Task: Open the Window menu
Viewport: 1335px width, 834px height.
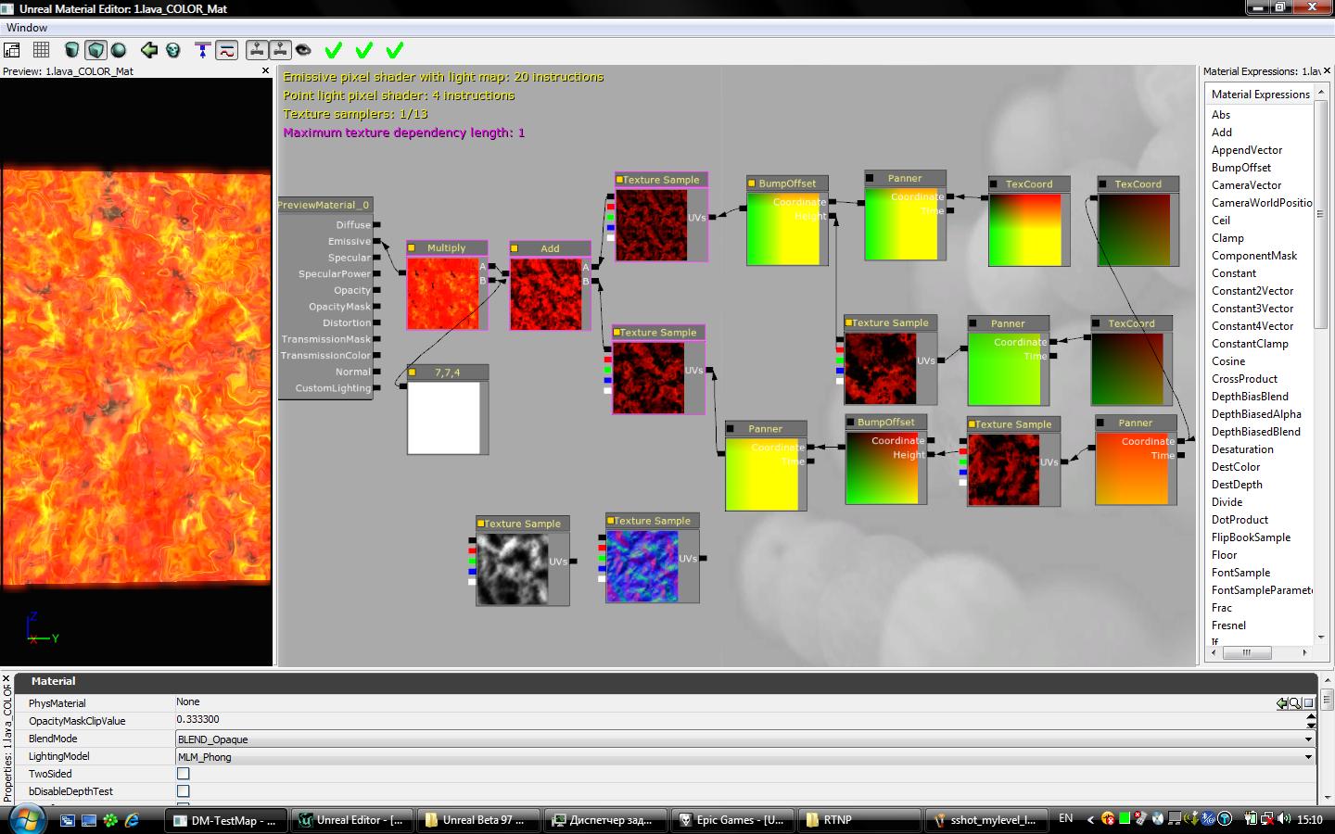Action: [x=27, y=28]
